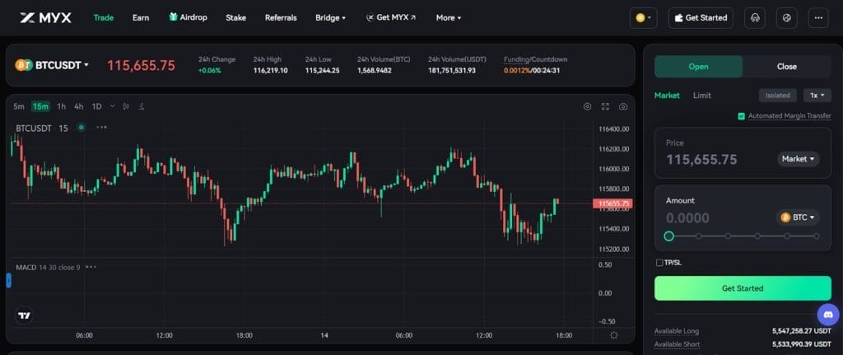The height and width of the screenshot is (355, 843).
Task: Uncheck Automated Margin Transfer checkbox
Action: point(742,116)
